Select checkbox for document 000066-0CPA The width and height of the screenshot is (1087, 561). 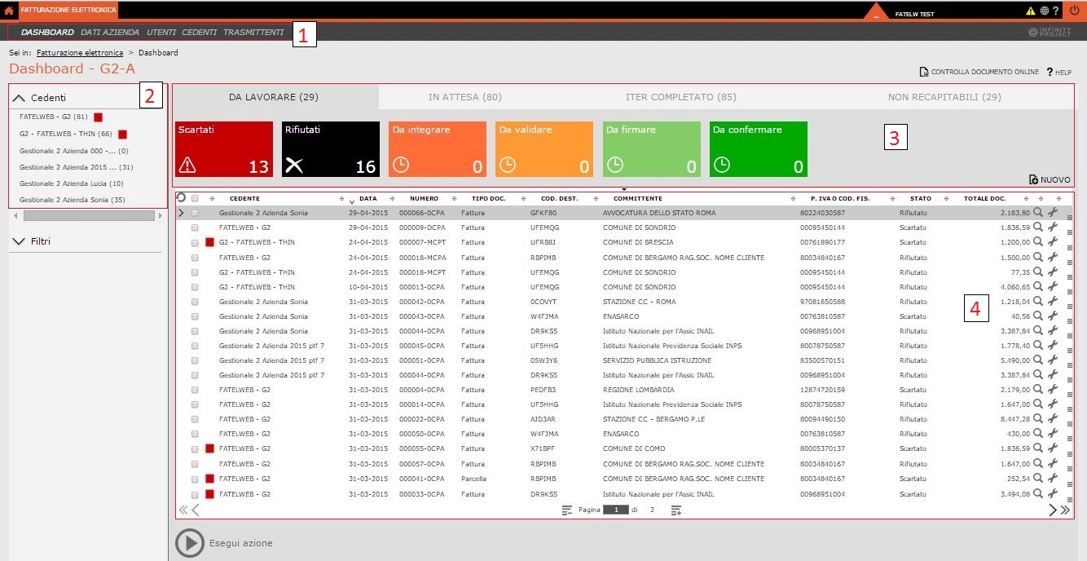(195, 213)
